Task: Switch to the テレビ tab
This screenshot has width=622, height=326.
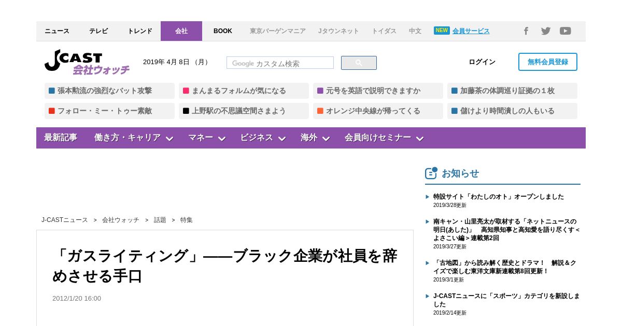Action: coord(98,31)
